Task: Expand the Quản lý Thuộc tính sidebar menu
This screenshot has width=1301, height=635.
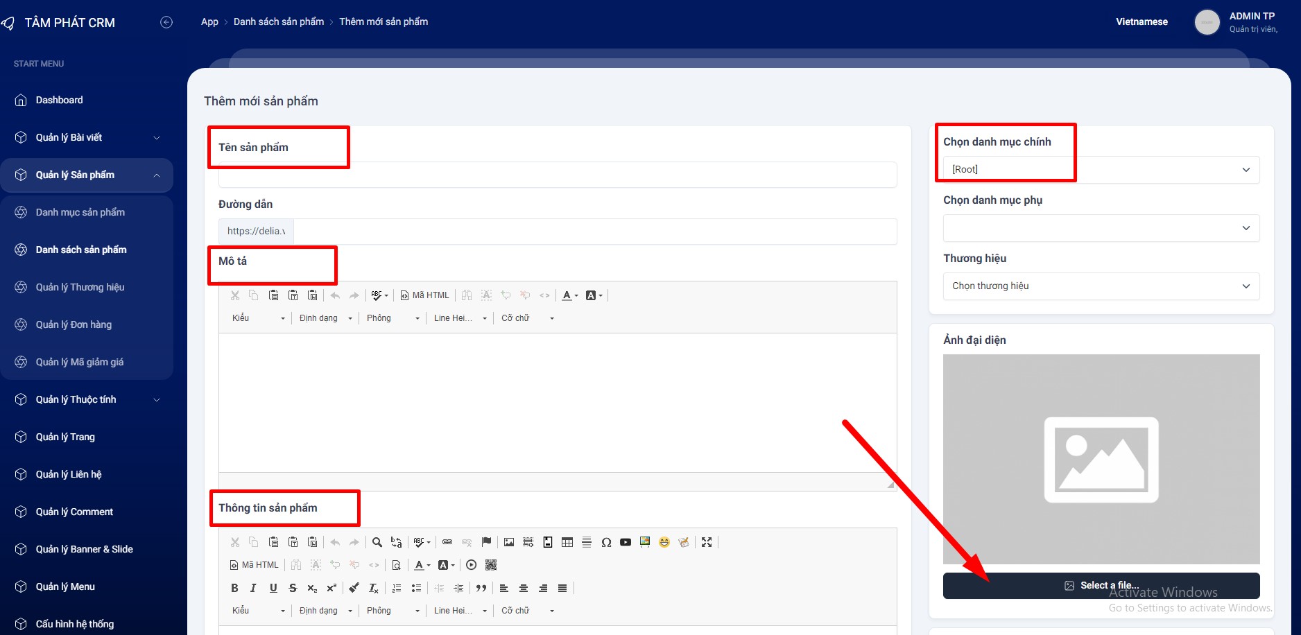Action: (x=87, y=399)
